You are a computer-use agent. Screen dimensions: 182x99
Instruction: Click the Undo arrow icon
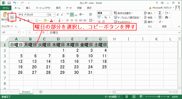pos(14,3)
